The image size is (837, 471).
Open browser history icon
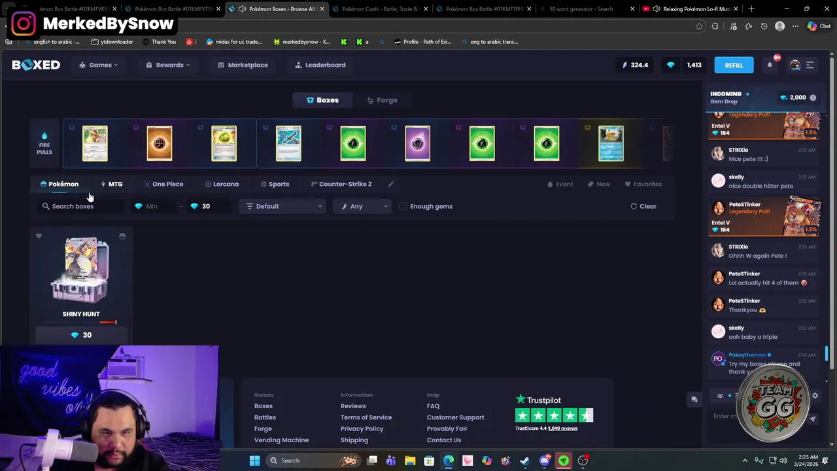764,26
